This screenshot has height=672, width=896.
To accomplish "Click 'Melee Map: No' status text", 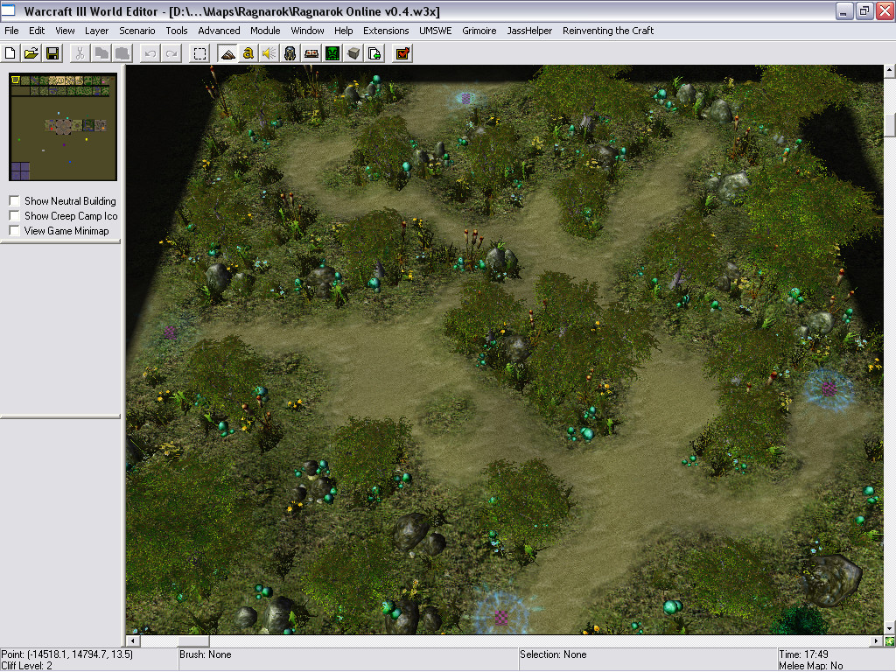I will point(811,666).
